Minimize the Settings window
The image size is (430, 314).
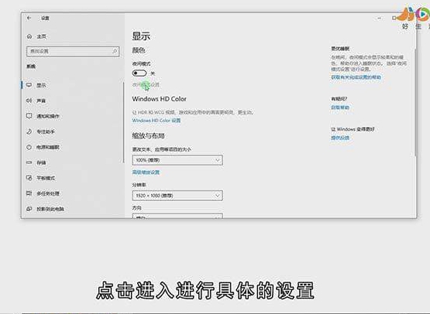coord(380,18)
